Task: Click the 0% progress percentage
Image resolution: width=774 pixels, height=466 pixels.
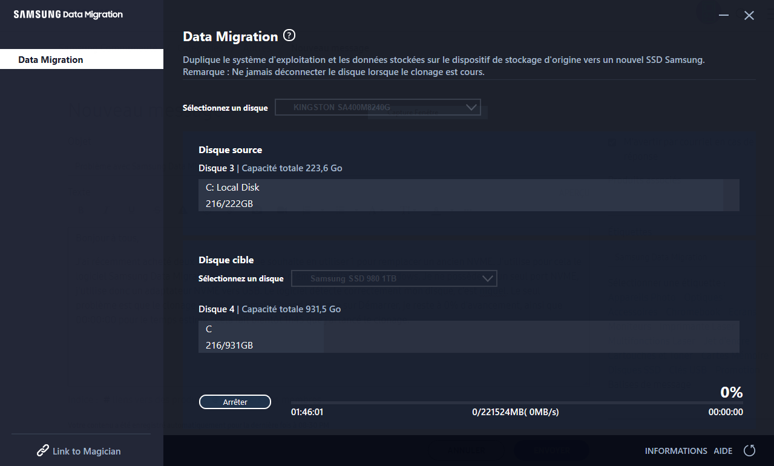Action: pos(732,392)
